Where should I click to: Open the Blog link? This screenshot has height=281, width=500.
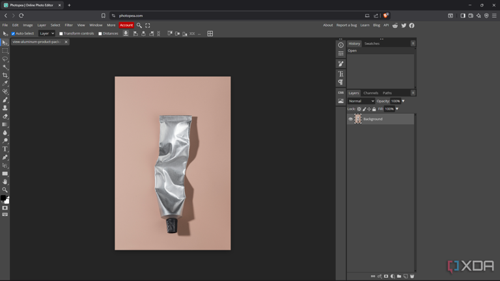click(x=376, y=25)
